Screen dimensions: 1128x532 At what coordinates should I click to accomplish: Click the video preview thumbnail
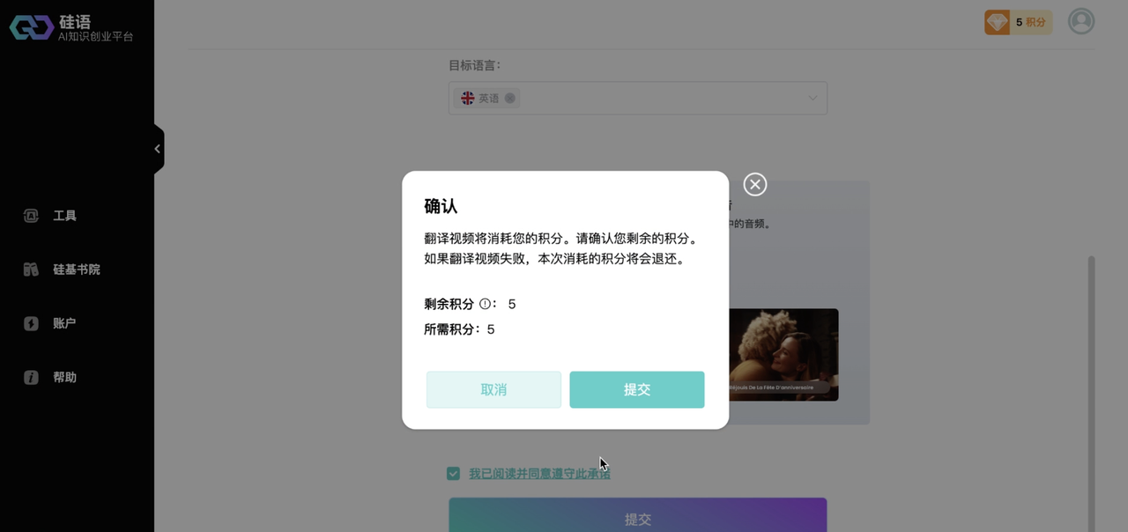coord(783,354)
